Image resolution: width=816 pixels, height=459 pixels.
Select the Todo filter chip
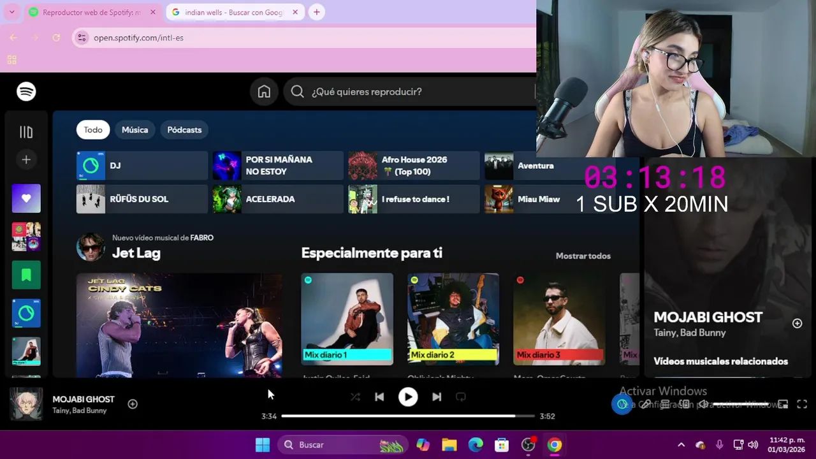pos(93,129)
